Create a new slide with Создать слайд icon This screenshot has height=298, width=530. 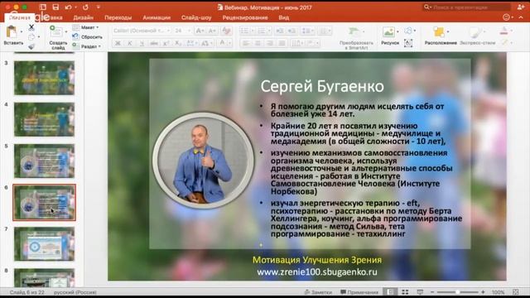(x=55, y=32)
